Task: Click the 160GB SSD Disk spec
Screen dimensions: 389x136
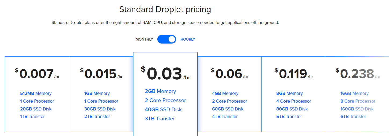Action: 357,109
